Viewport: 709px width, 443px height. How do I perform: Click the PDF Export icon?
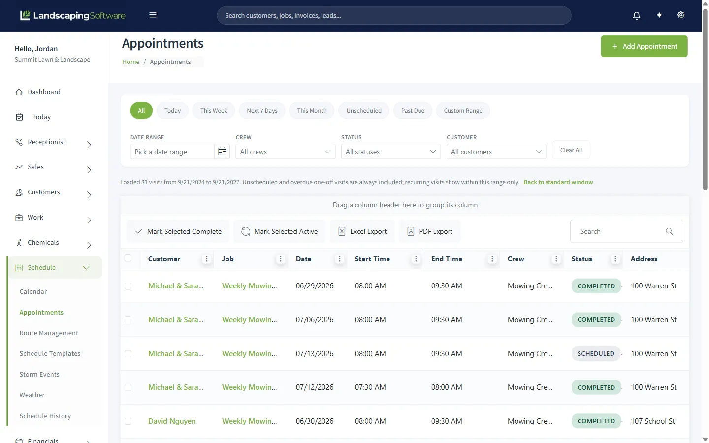411,231
